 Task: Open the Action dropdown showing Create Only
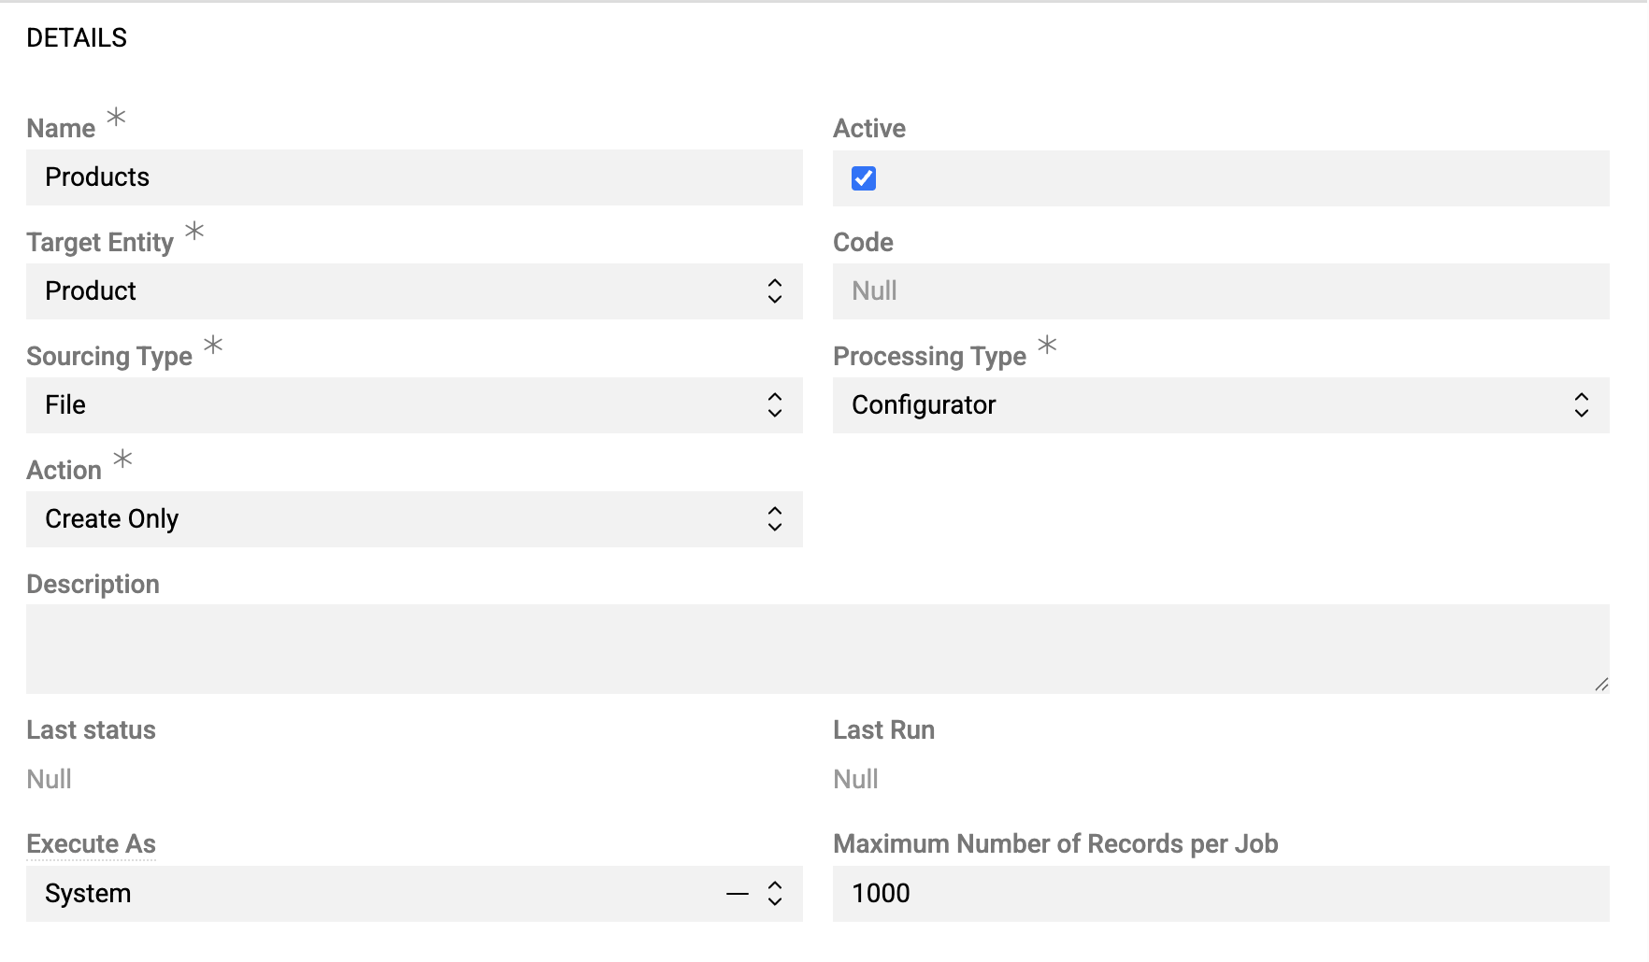coord(393,519)
